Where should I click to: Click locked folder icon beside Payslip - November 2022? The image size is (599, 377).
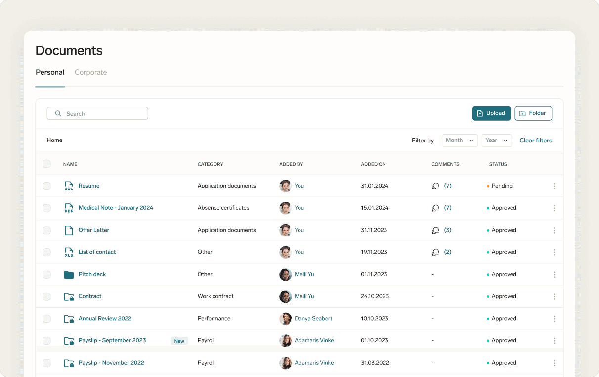click(x=69, y=363)
